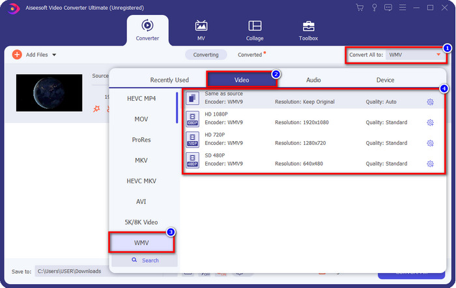Choose HEVC MP4 format
Screen dimensions: 456x288
pyautogui.click(x=141, y=98)
